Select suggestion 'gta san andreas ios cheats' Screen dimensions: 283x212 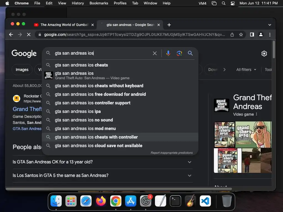tap(120, 65)
